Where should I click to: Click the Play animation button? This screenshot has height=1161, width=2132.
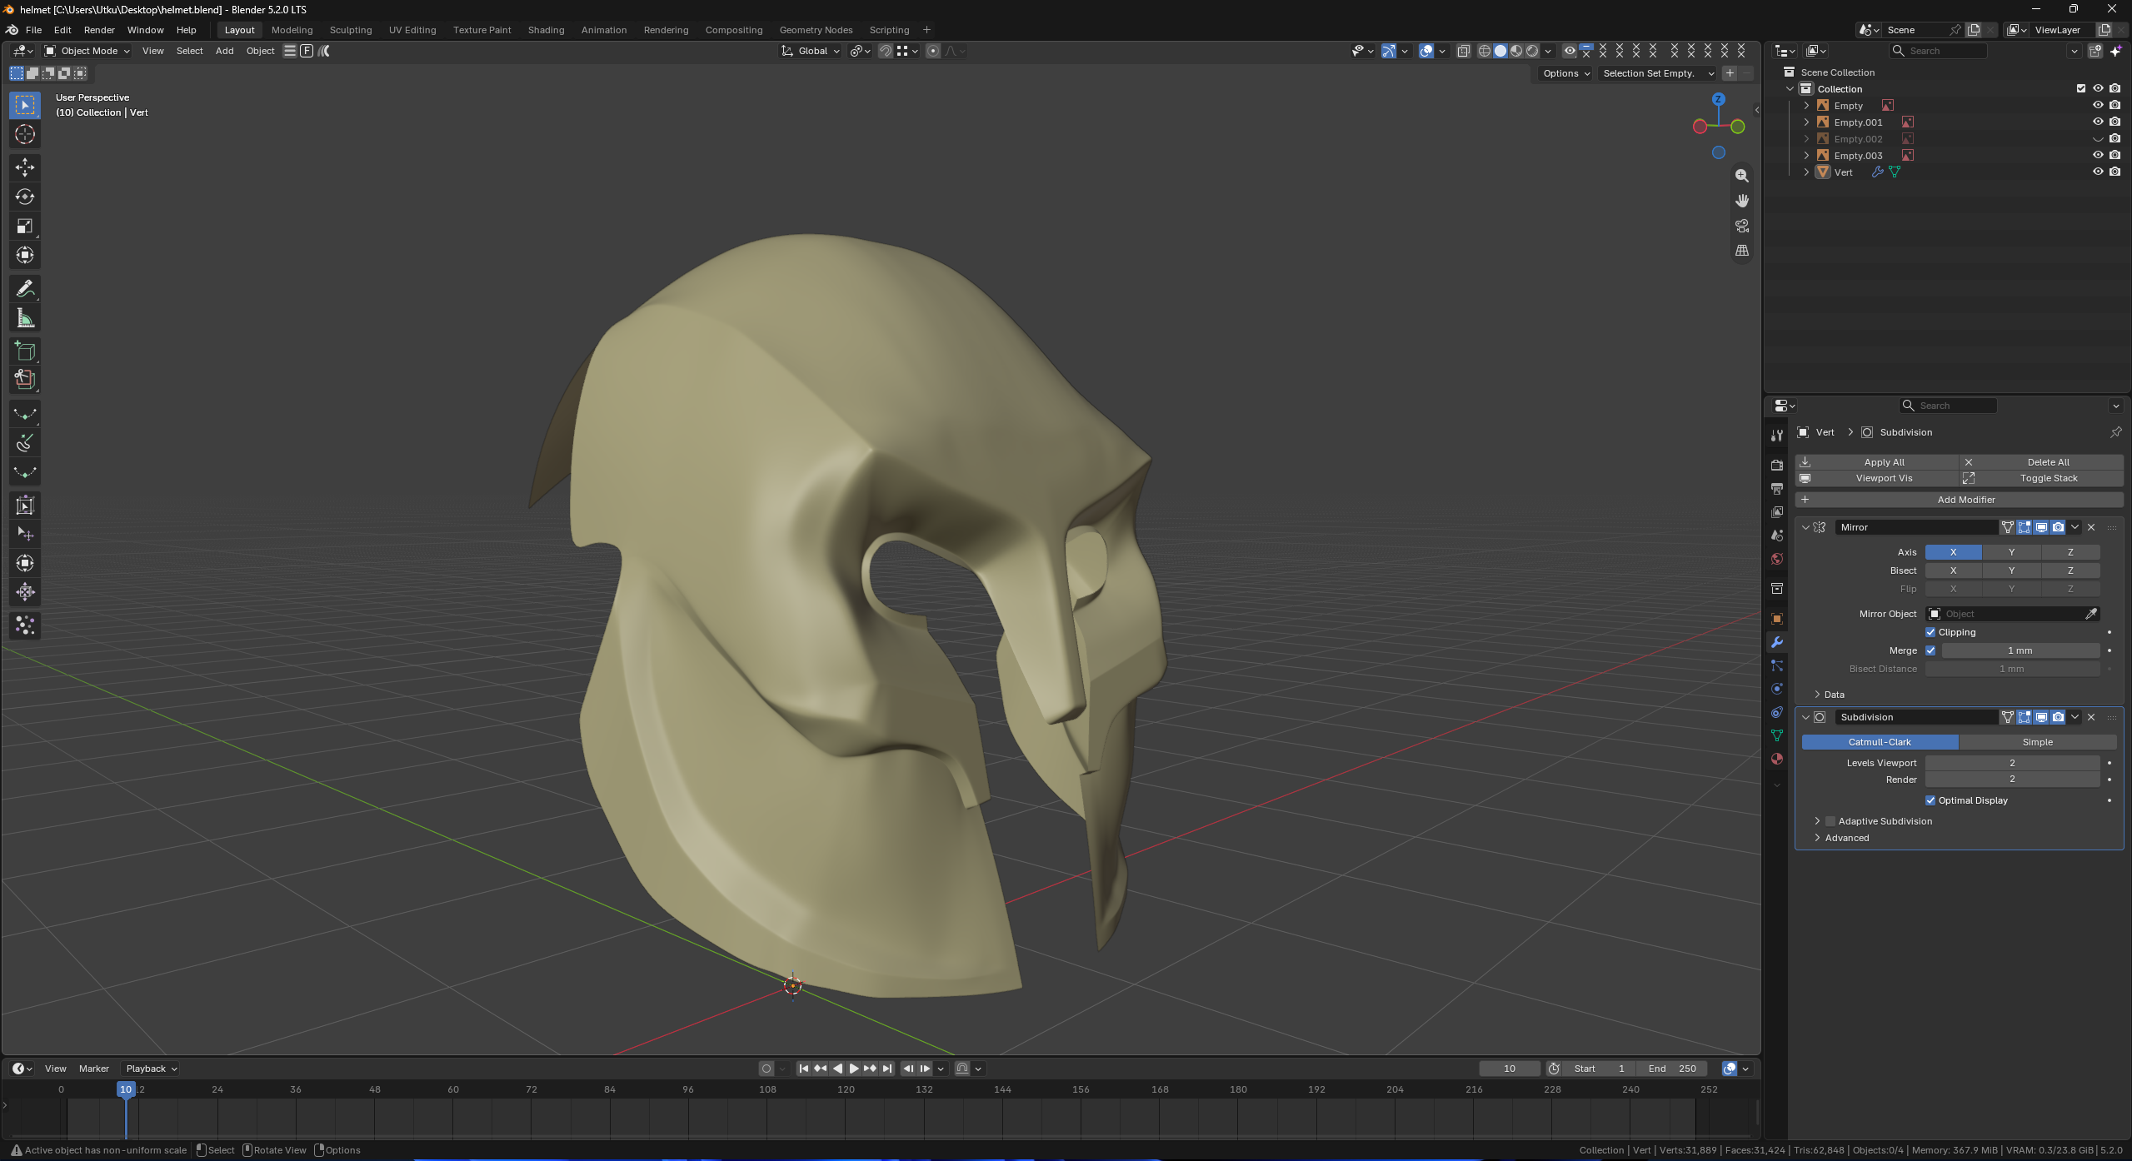(x=854, y=1069)
